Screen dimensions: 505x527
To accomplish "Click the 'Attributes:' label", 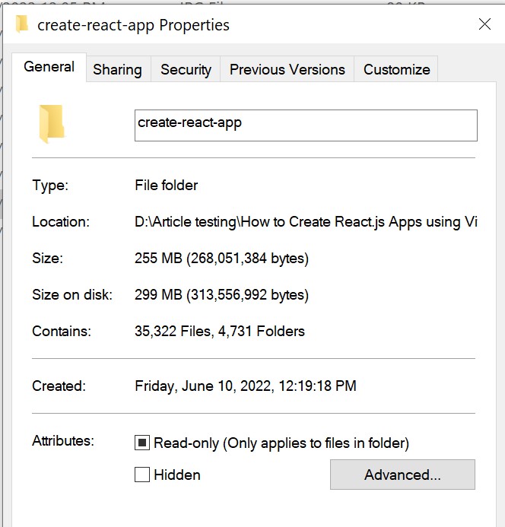I will coord(63,440).
